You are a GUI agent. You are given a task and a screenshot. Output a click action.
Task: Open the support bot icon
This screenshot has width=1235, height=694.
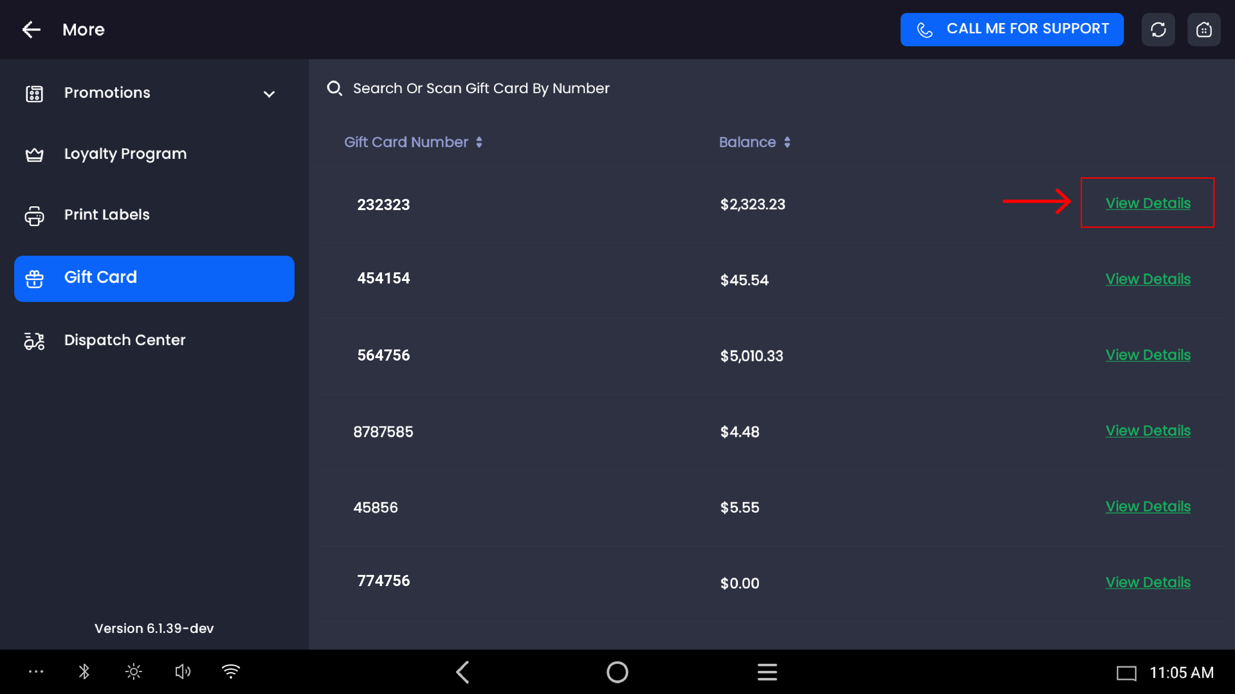[1204, 30]
